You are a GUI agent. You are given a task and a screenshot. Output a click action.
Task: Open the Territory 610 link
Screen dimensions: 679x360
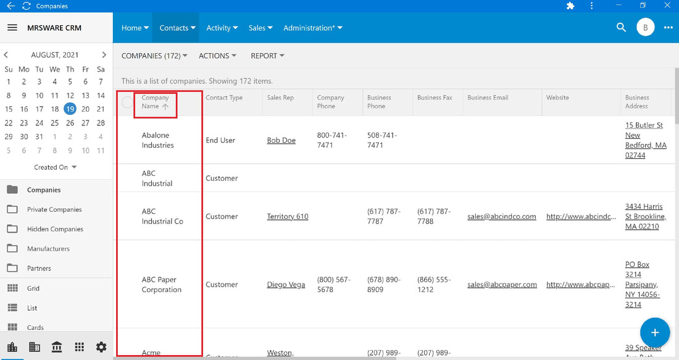[x=288, y=216]
